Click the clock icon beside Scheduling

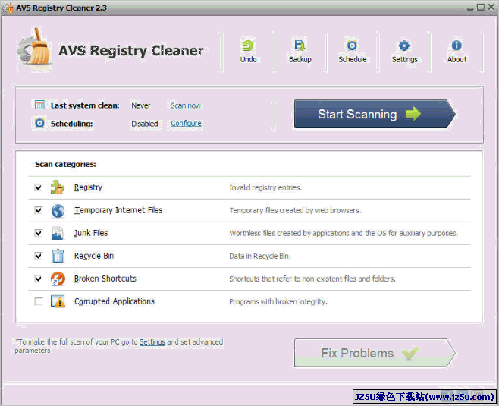point(39,123)
